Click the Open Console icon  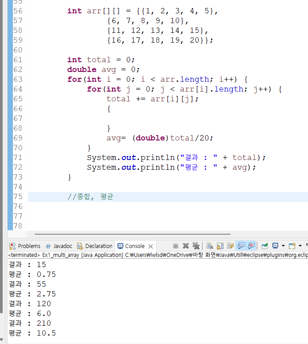pyautogui.click(x=292, y=246)
